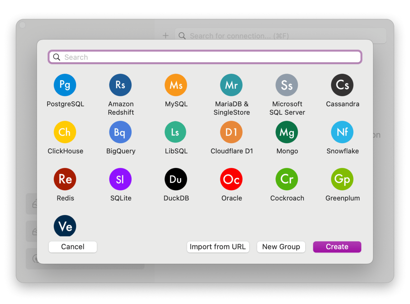Screen dimensions: 410x304
Task: Choose the Snowflake connection icon
Action: 342,132
